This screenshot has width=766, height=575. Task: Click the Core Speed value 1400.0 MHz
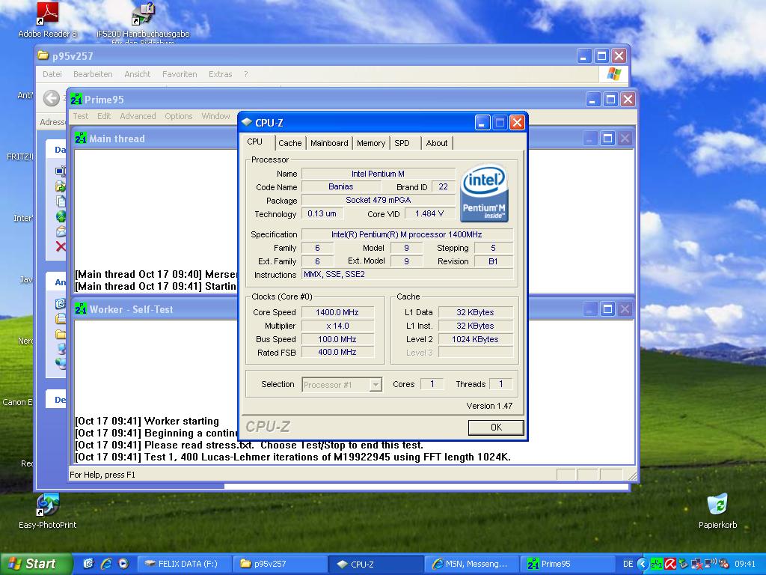[337, 312]
